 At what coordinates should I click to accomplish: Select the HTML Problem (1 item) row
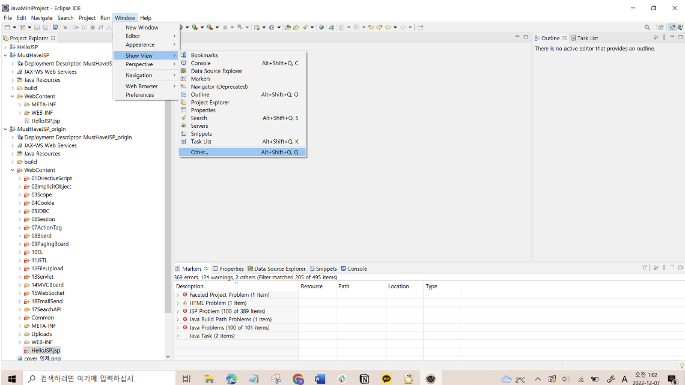tap(218, 303)
